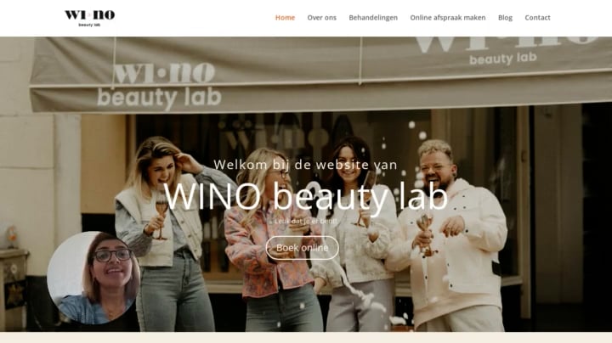This screenshot has width=612, height=343.
Task: Go to the Over ons page
Action: pos(321,18)
